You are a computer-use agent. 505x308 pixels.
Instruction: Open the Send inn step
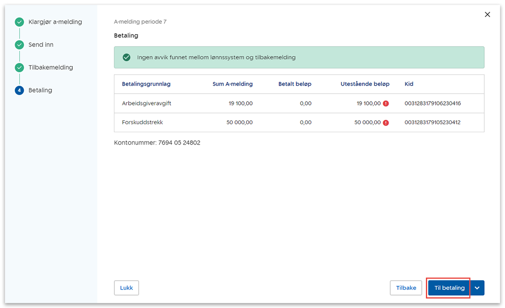click(41, 45)
